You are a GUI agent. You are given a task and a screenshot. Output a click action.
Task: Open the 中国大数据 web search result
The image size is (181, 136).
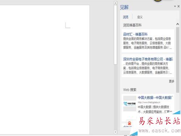pyautogui.click(x=155, y=98)
